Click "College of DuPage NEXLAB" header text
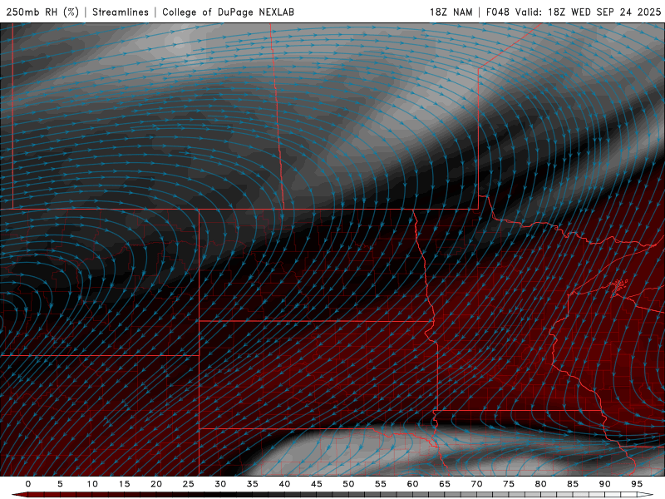Image resolution: width=665 pixels, height=499 pixels. tap(228, 12)
